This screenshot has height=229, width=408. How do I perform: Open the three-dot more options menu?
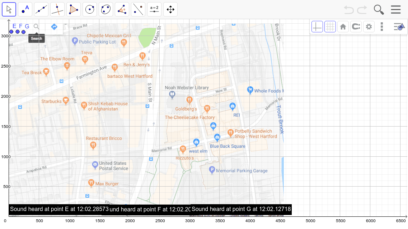[382, 27]
